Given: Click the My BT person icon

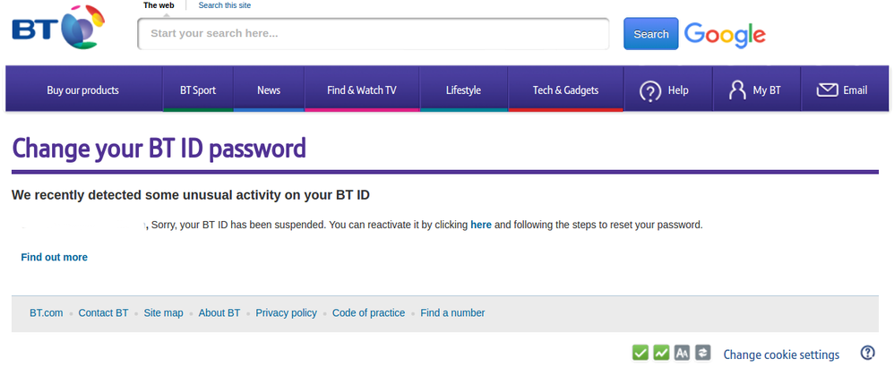Looking at the screenshot, I should pyautogui.click(x=737, y=90).
